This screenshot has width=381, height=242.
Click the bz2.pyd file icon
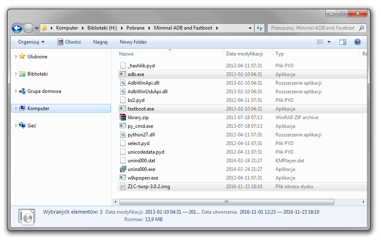coord(123,100)
